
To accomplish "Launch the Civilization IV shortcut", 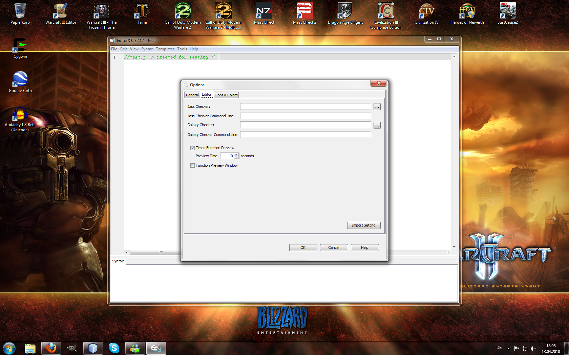I will 426,14.
